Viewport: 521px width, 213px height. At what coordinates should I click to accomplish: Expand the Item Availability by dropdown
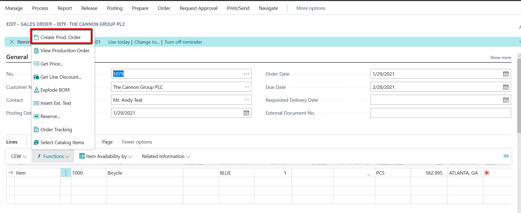click(x=106, y=156)
